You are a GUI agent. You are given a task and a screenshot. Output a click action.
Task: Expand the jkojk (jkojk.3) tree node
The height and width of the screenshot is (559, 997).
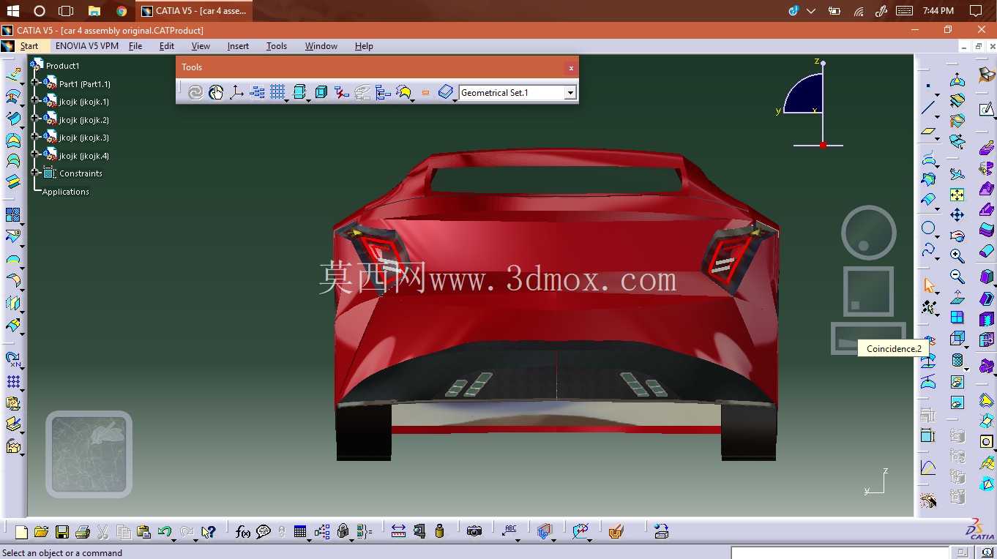(34, 137)
